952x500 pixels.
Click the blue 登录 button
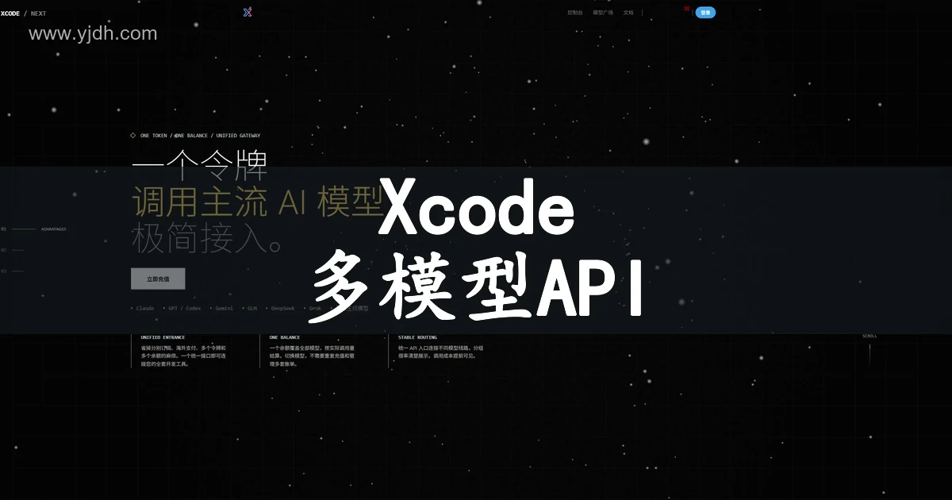(x=705, y=13)
